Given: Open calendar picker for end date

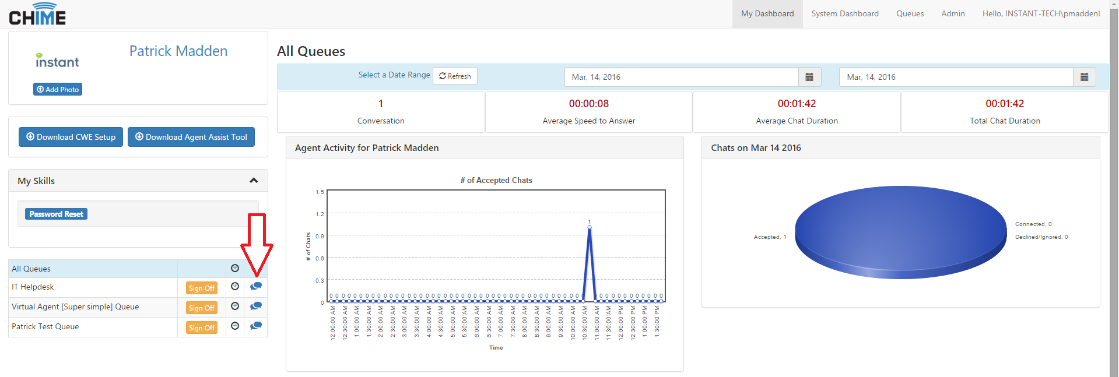Looking at the screenshot, I should 1084,77.
